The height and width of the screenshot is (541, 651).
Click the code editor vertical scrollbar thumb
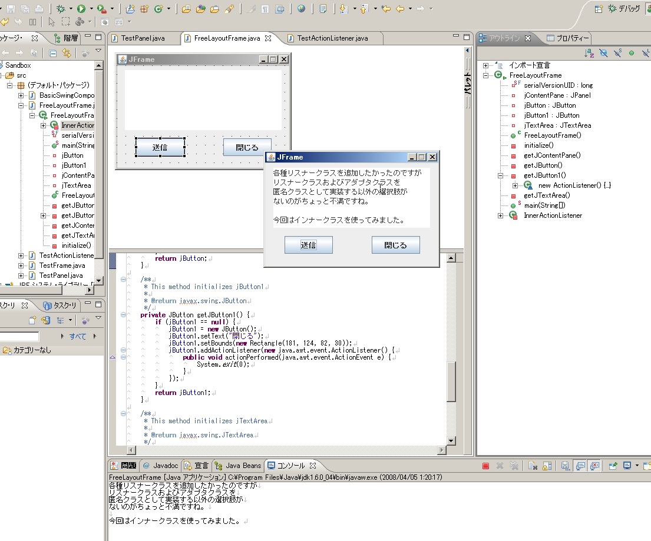451,381
